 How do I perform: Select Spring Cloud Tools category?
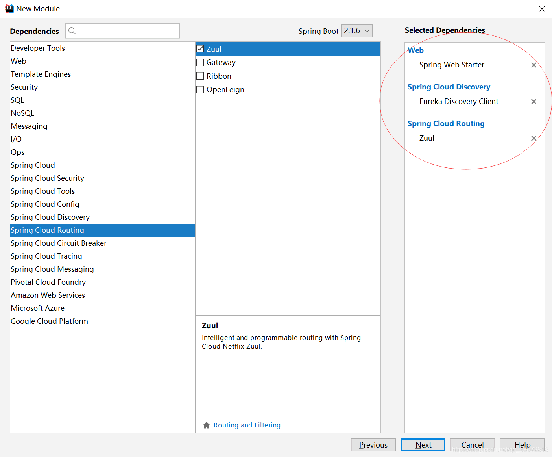pos(103,191)
